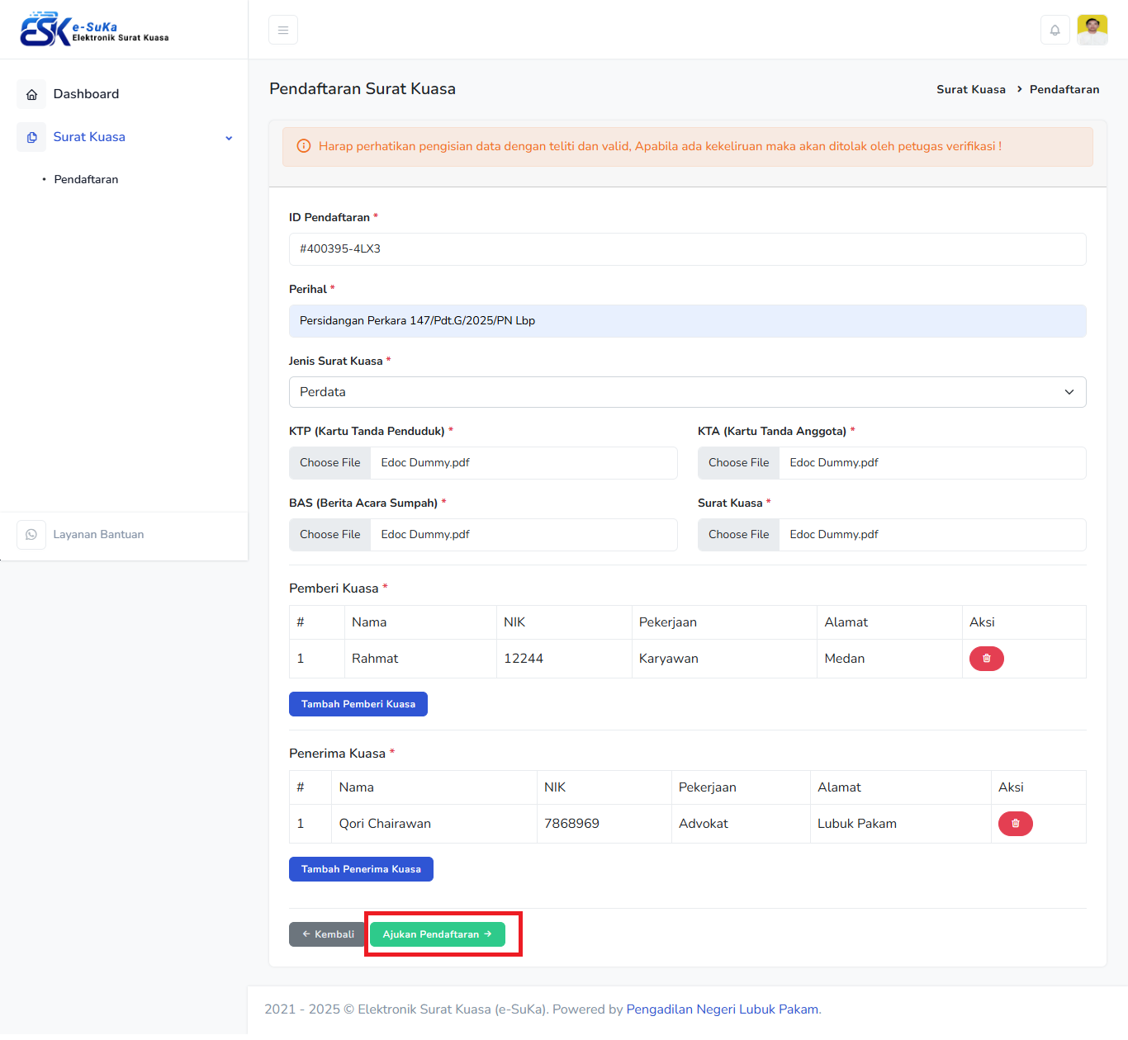Delete Qori Chairawan row with trash icon
This screenshot has width=1128, height=1040.
click(x=1015, y=824)
